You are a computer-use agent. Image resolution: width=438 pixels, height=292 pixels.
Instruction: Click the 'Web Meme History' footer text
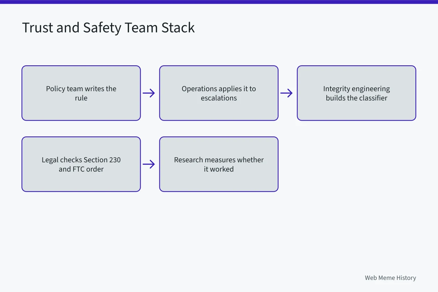pos(390,278)
